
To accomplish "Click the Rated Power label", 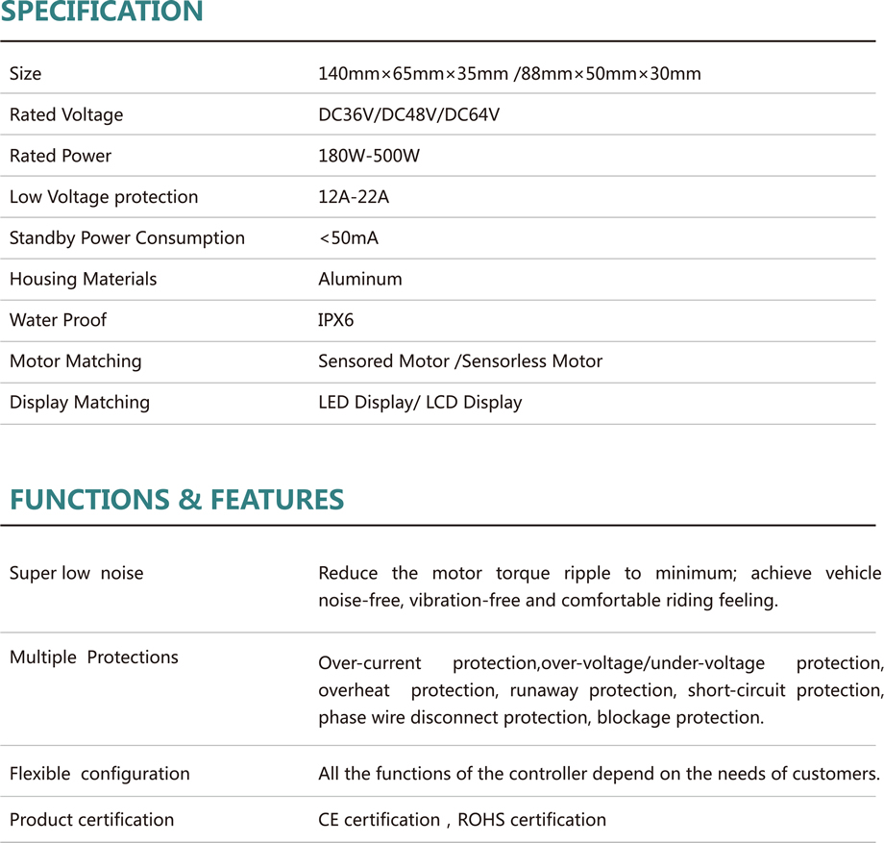I will click(x=61, y=156).
